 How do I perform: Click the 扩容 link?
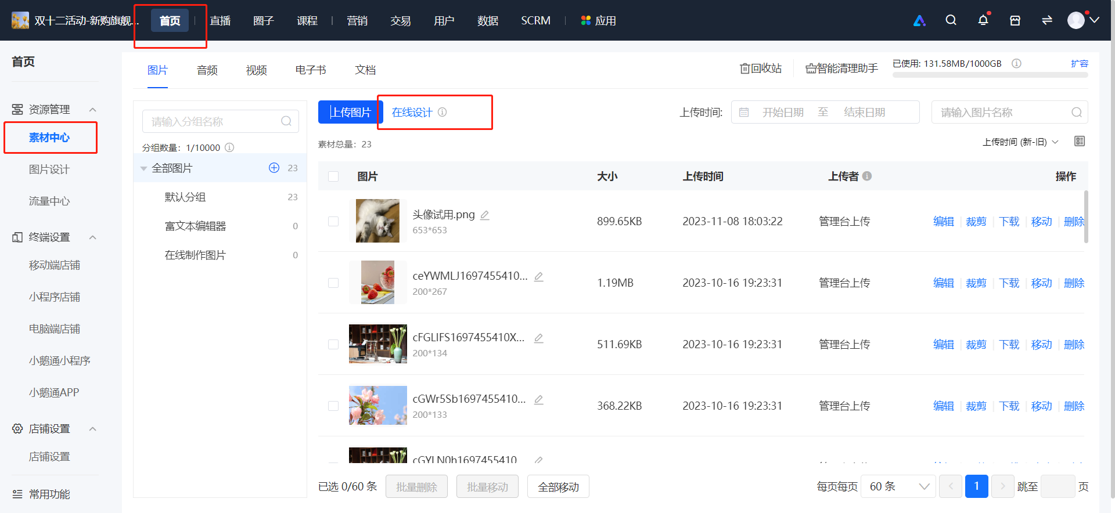pyautogui.click(x=1080, y=64)
